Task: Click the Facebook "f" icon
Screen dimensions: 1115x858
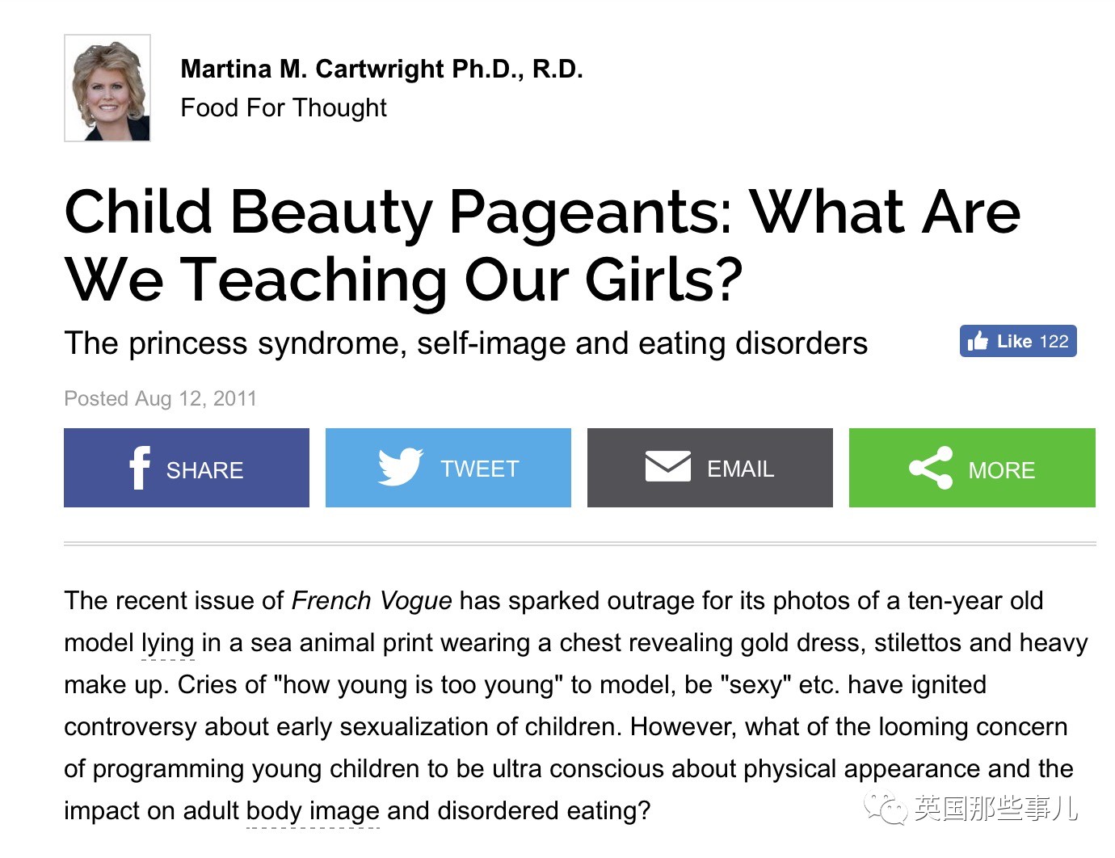Action: click(x=140, y=468)
